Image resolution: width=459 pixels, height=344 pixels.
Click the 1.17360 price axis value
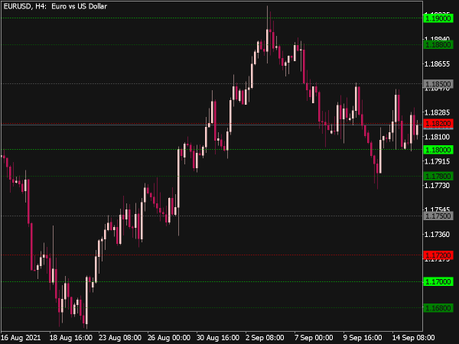pyautogui.click(x=437, y=235)
